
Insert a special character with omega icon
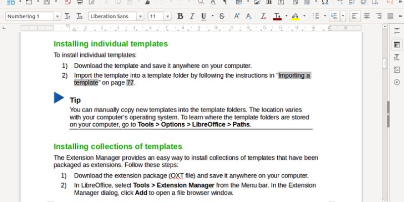pyautogui.click(x=325, y=2)
